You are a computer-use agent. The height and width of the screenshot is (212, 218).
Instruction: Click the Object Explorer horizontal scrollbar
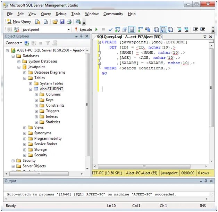pos(39,174)
